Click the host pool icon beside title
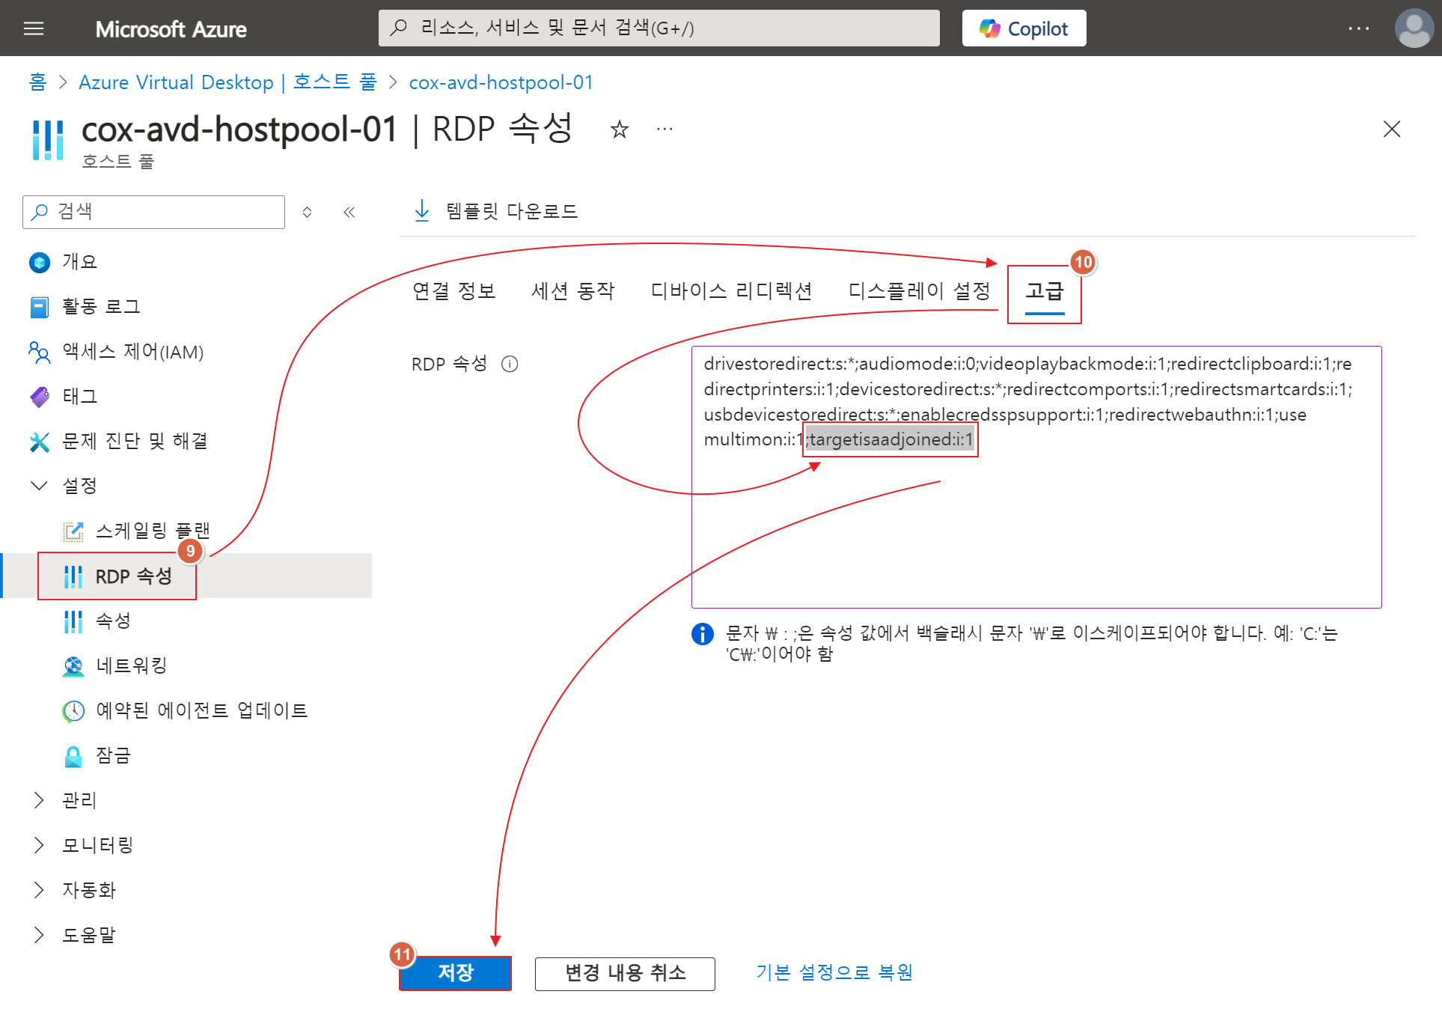Viewport: 1442px width, 1018px height. point(48,139)
